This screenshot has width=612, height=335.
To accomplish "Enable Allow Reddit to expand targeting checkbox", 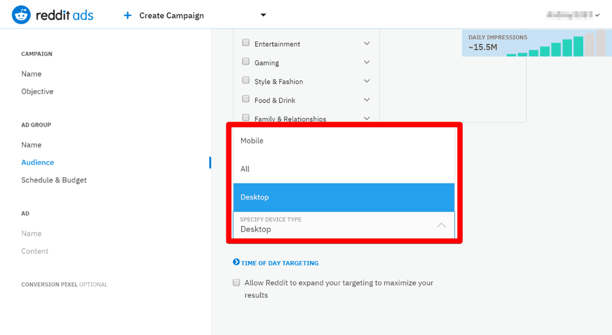I will click(x=237, y=283).
